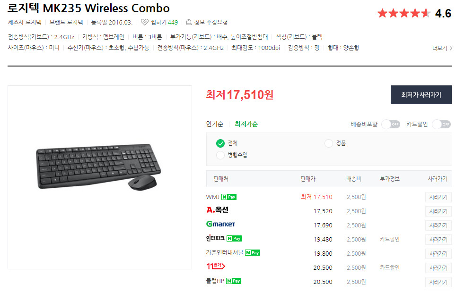This screenshot has height=292, width=465.
Task: Open the Gmarket seller logo
Action: coord(220,224)
